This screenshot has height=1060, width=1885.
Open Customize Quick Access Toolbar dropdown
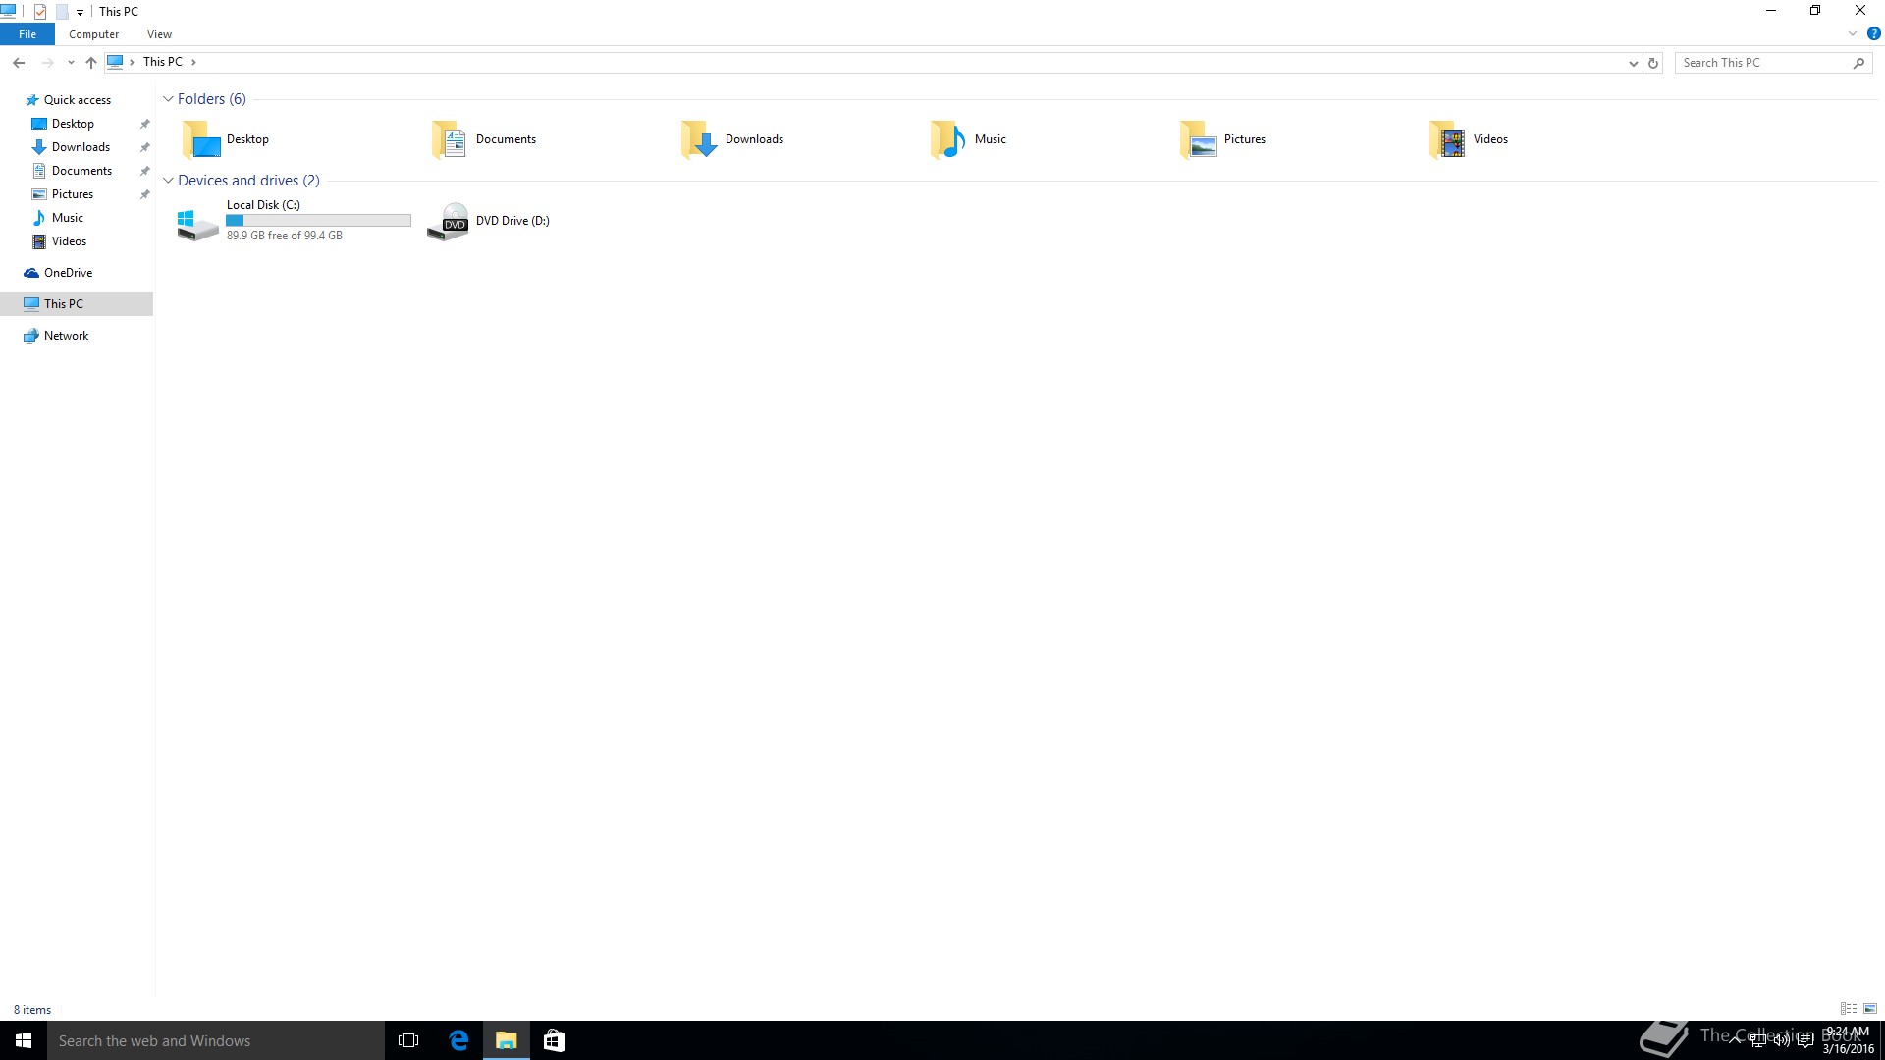click(x=80, y=13)
